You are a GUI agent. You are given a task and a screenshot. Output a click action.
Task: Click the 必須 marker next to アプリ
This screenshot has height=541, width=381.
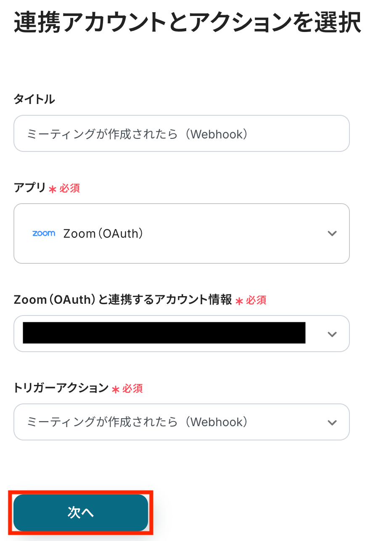(69, 188)
